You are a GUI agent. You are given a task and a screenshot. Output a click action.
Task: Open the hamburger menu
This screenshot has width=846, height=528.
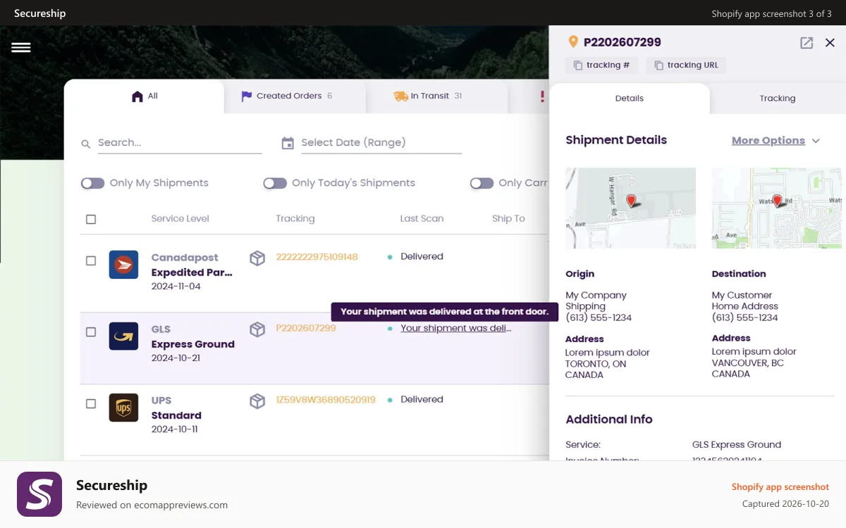point(21,47)
